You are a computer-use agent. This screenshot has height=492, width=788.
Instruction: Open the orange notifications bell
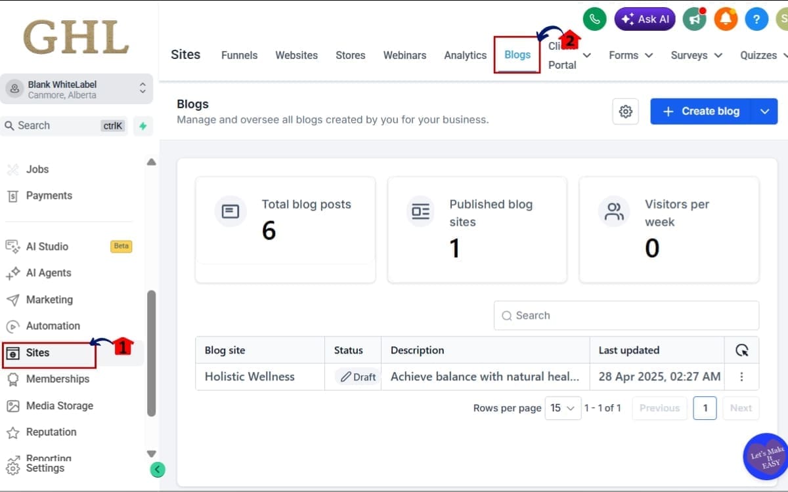[x=726, y=19]
